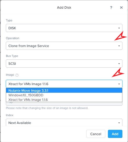Open the Operation dropdown menu
This screenshot has height=142, width=128.
64,46
